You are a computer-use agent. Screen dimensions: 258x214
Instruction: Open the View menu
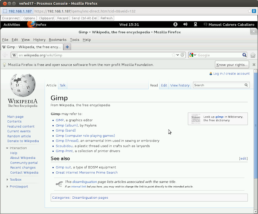[25, 40]
